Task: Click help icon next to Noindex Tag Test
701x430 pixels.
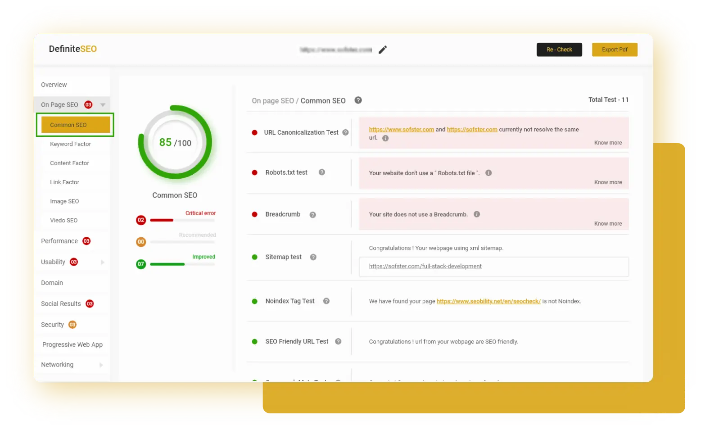Action: pos(326,301)
